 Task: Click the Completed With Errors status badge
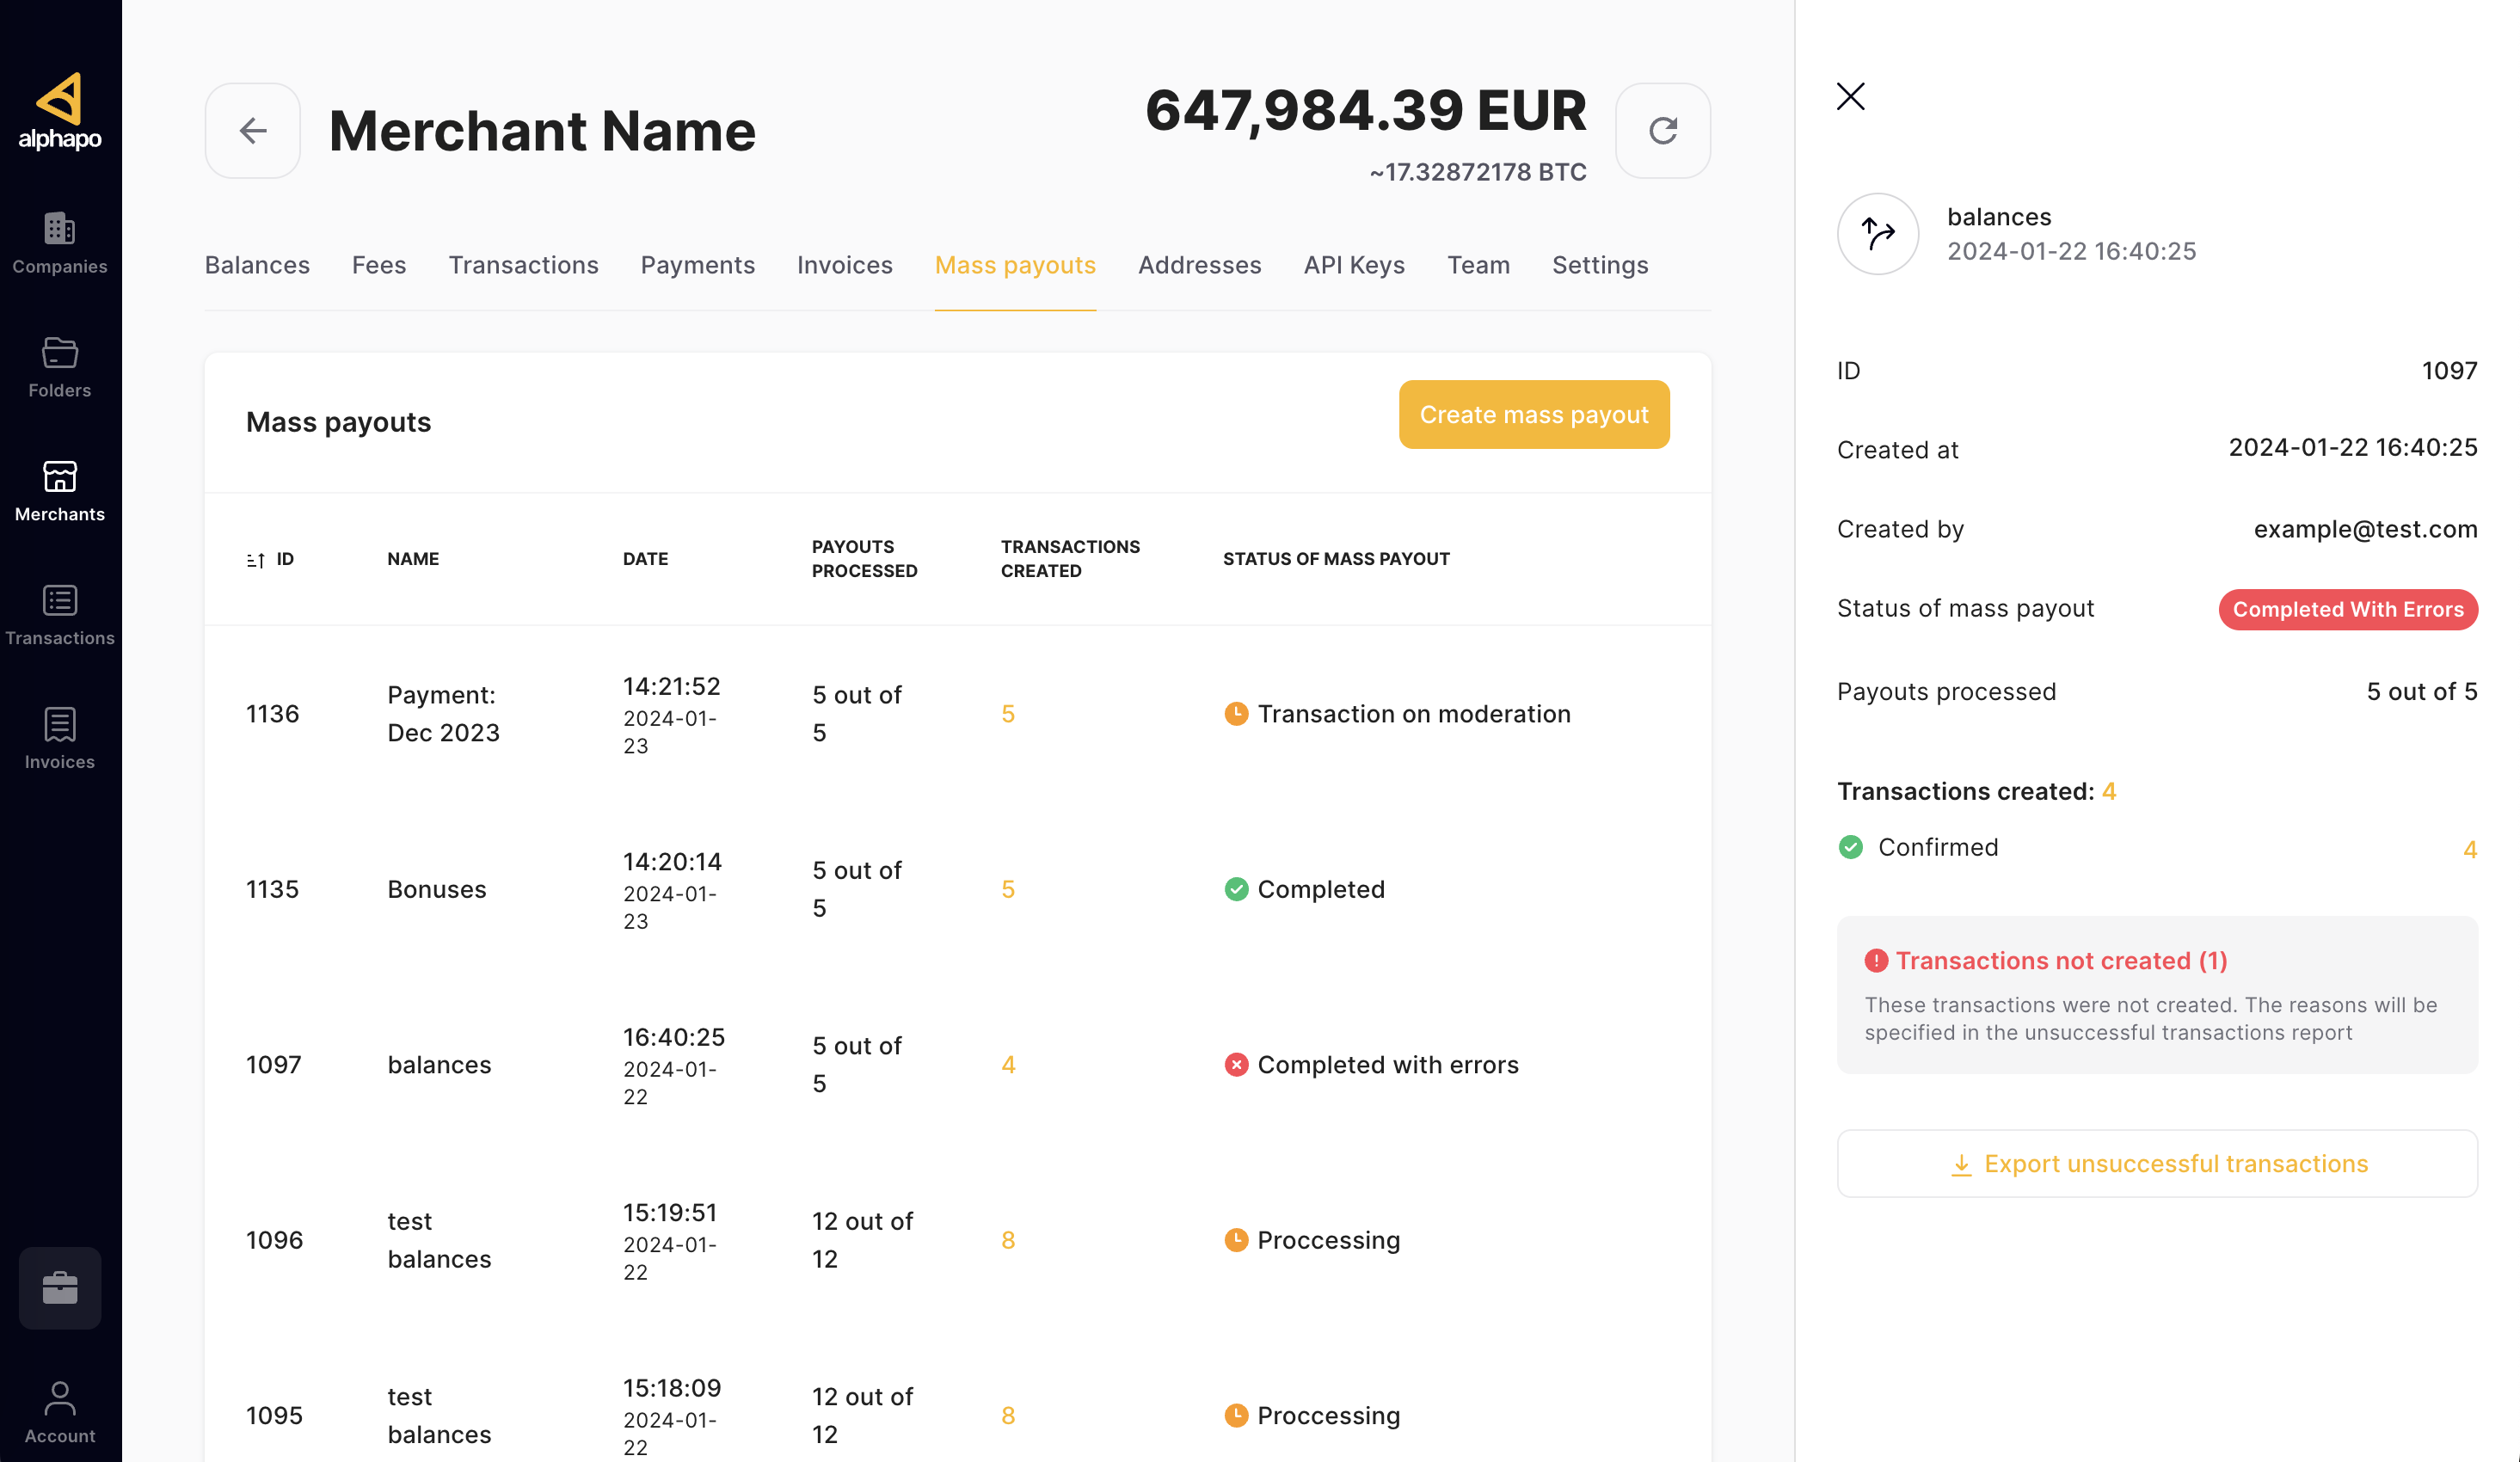pyautogui.click(x=2348, y=609)
